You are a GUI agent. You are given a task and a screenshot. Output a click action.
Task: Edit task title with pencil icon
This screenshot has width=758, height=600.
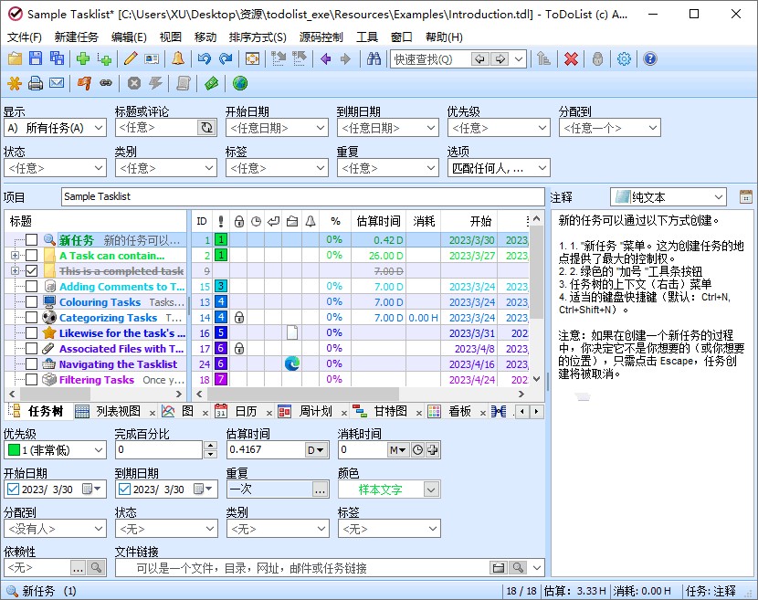[x=131, y=59]
